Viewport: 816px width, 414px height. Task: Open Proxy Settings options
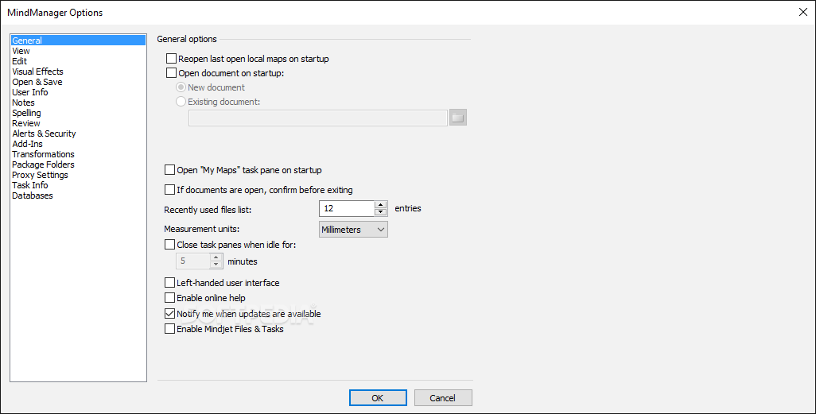[x=79, y=175]
